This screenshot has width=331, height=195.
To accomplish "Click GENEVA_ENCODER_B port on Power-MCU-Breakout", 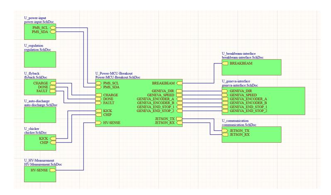I will coord(179,103).
